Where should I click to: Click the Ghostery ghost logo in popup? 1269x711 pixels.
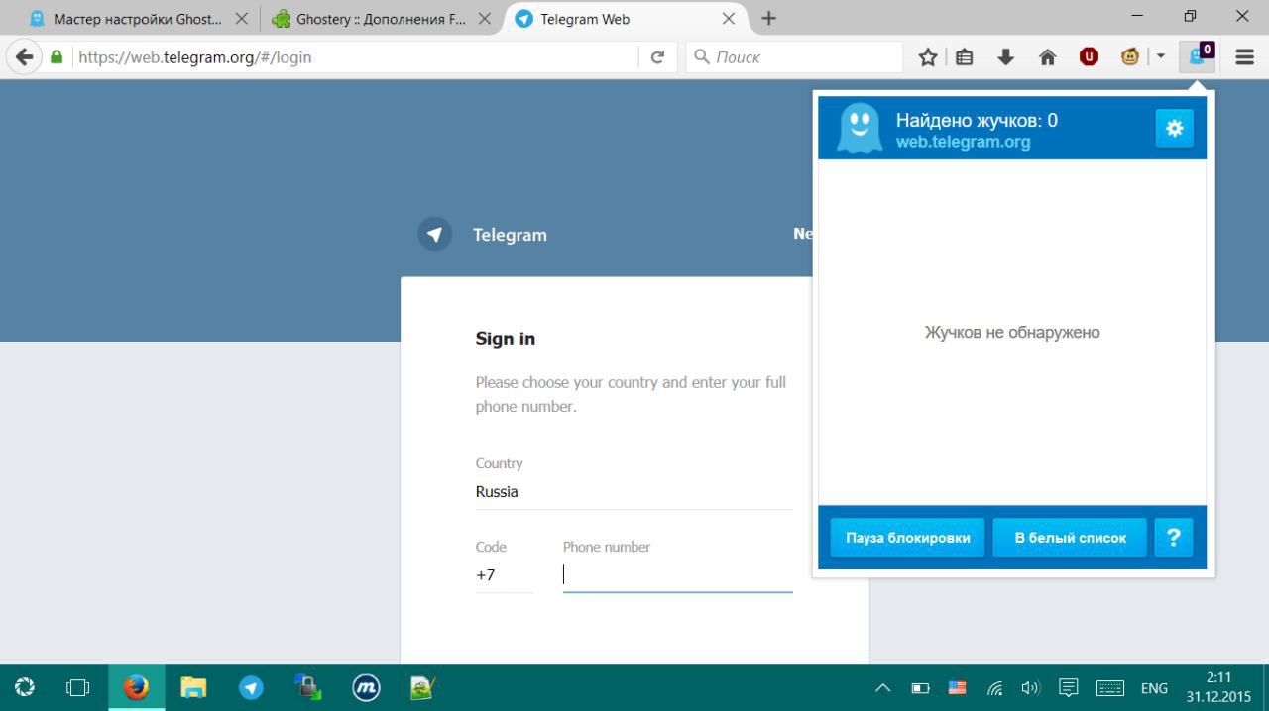tap(859, 129)
